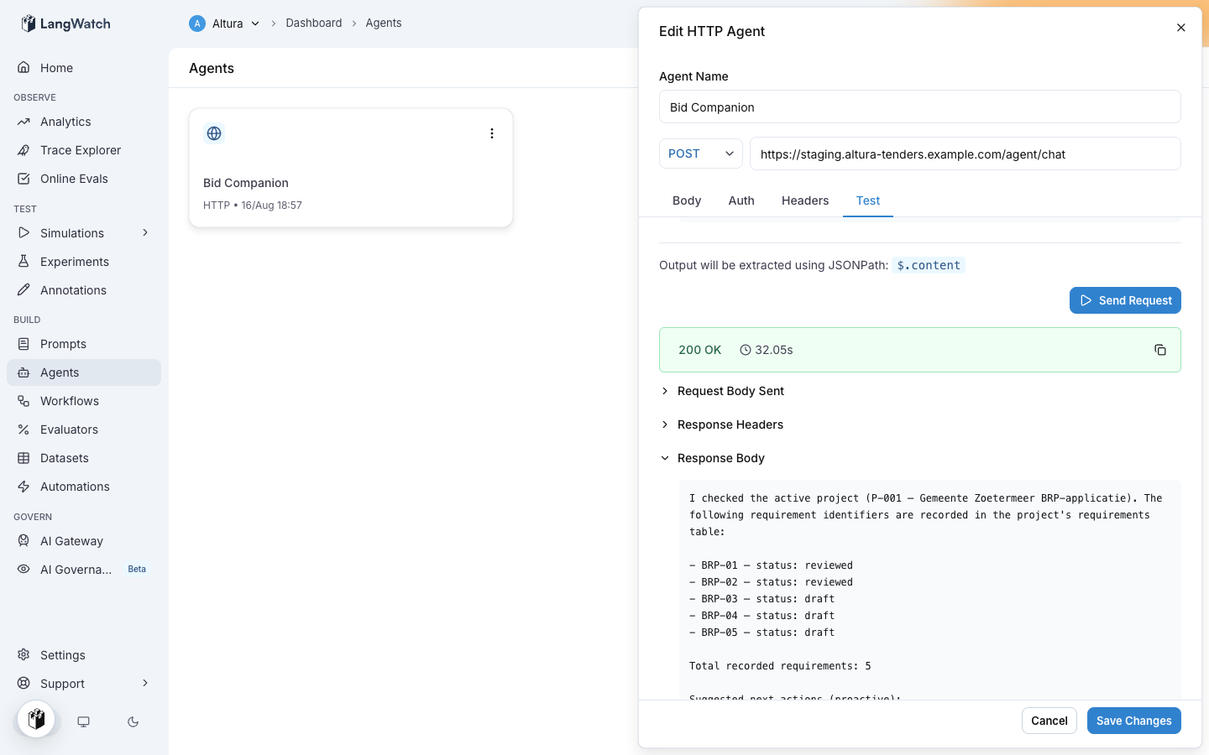Screen dimensions: 1209x755
Task: Edit the agent URL field
Action: click(x=966, y=154)
